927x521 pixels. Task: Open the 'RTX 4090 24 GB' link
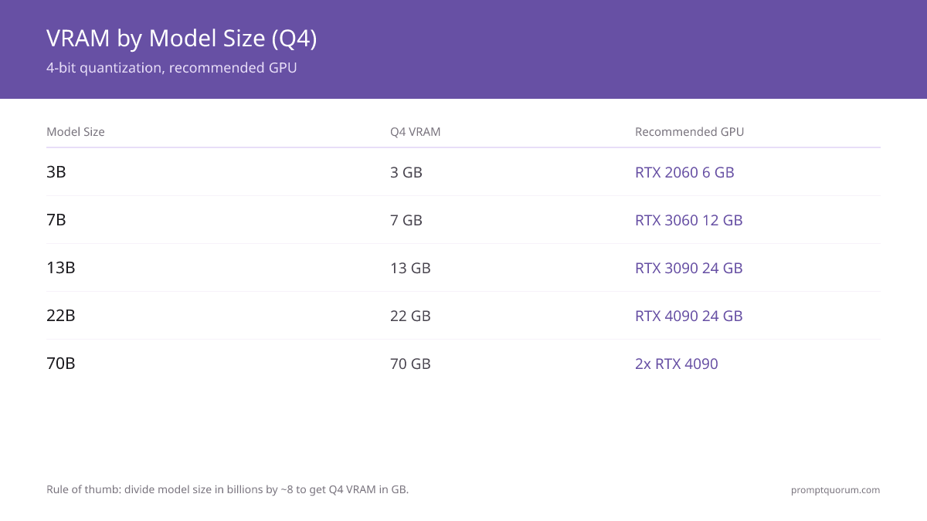click(x=689, y=316)
